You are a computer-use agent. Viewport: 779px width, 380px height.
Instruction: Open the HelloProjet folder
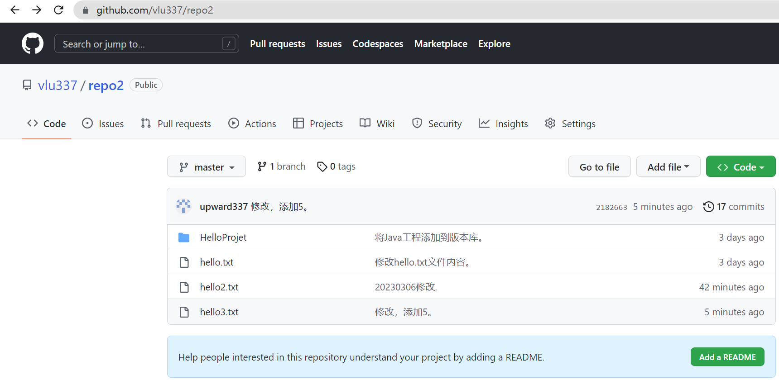(x=223, y=237)
